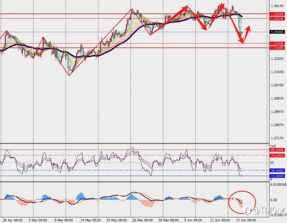
Task: Click the 11 Jun 08:00 time label
Action: click(220, 220)
